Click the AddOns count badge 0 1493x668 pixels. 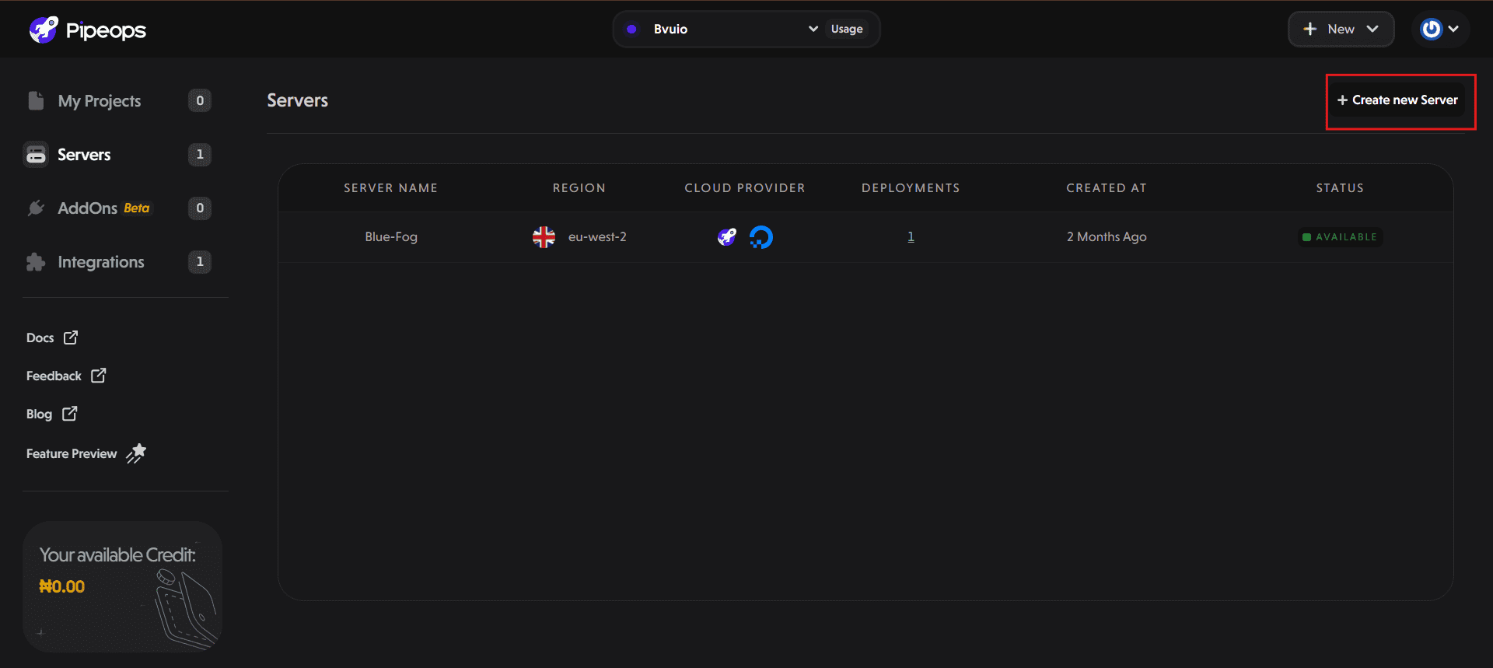(200, 208)
